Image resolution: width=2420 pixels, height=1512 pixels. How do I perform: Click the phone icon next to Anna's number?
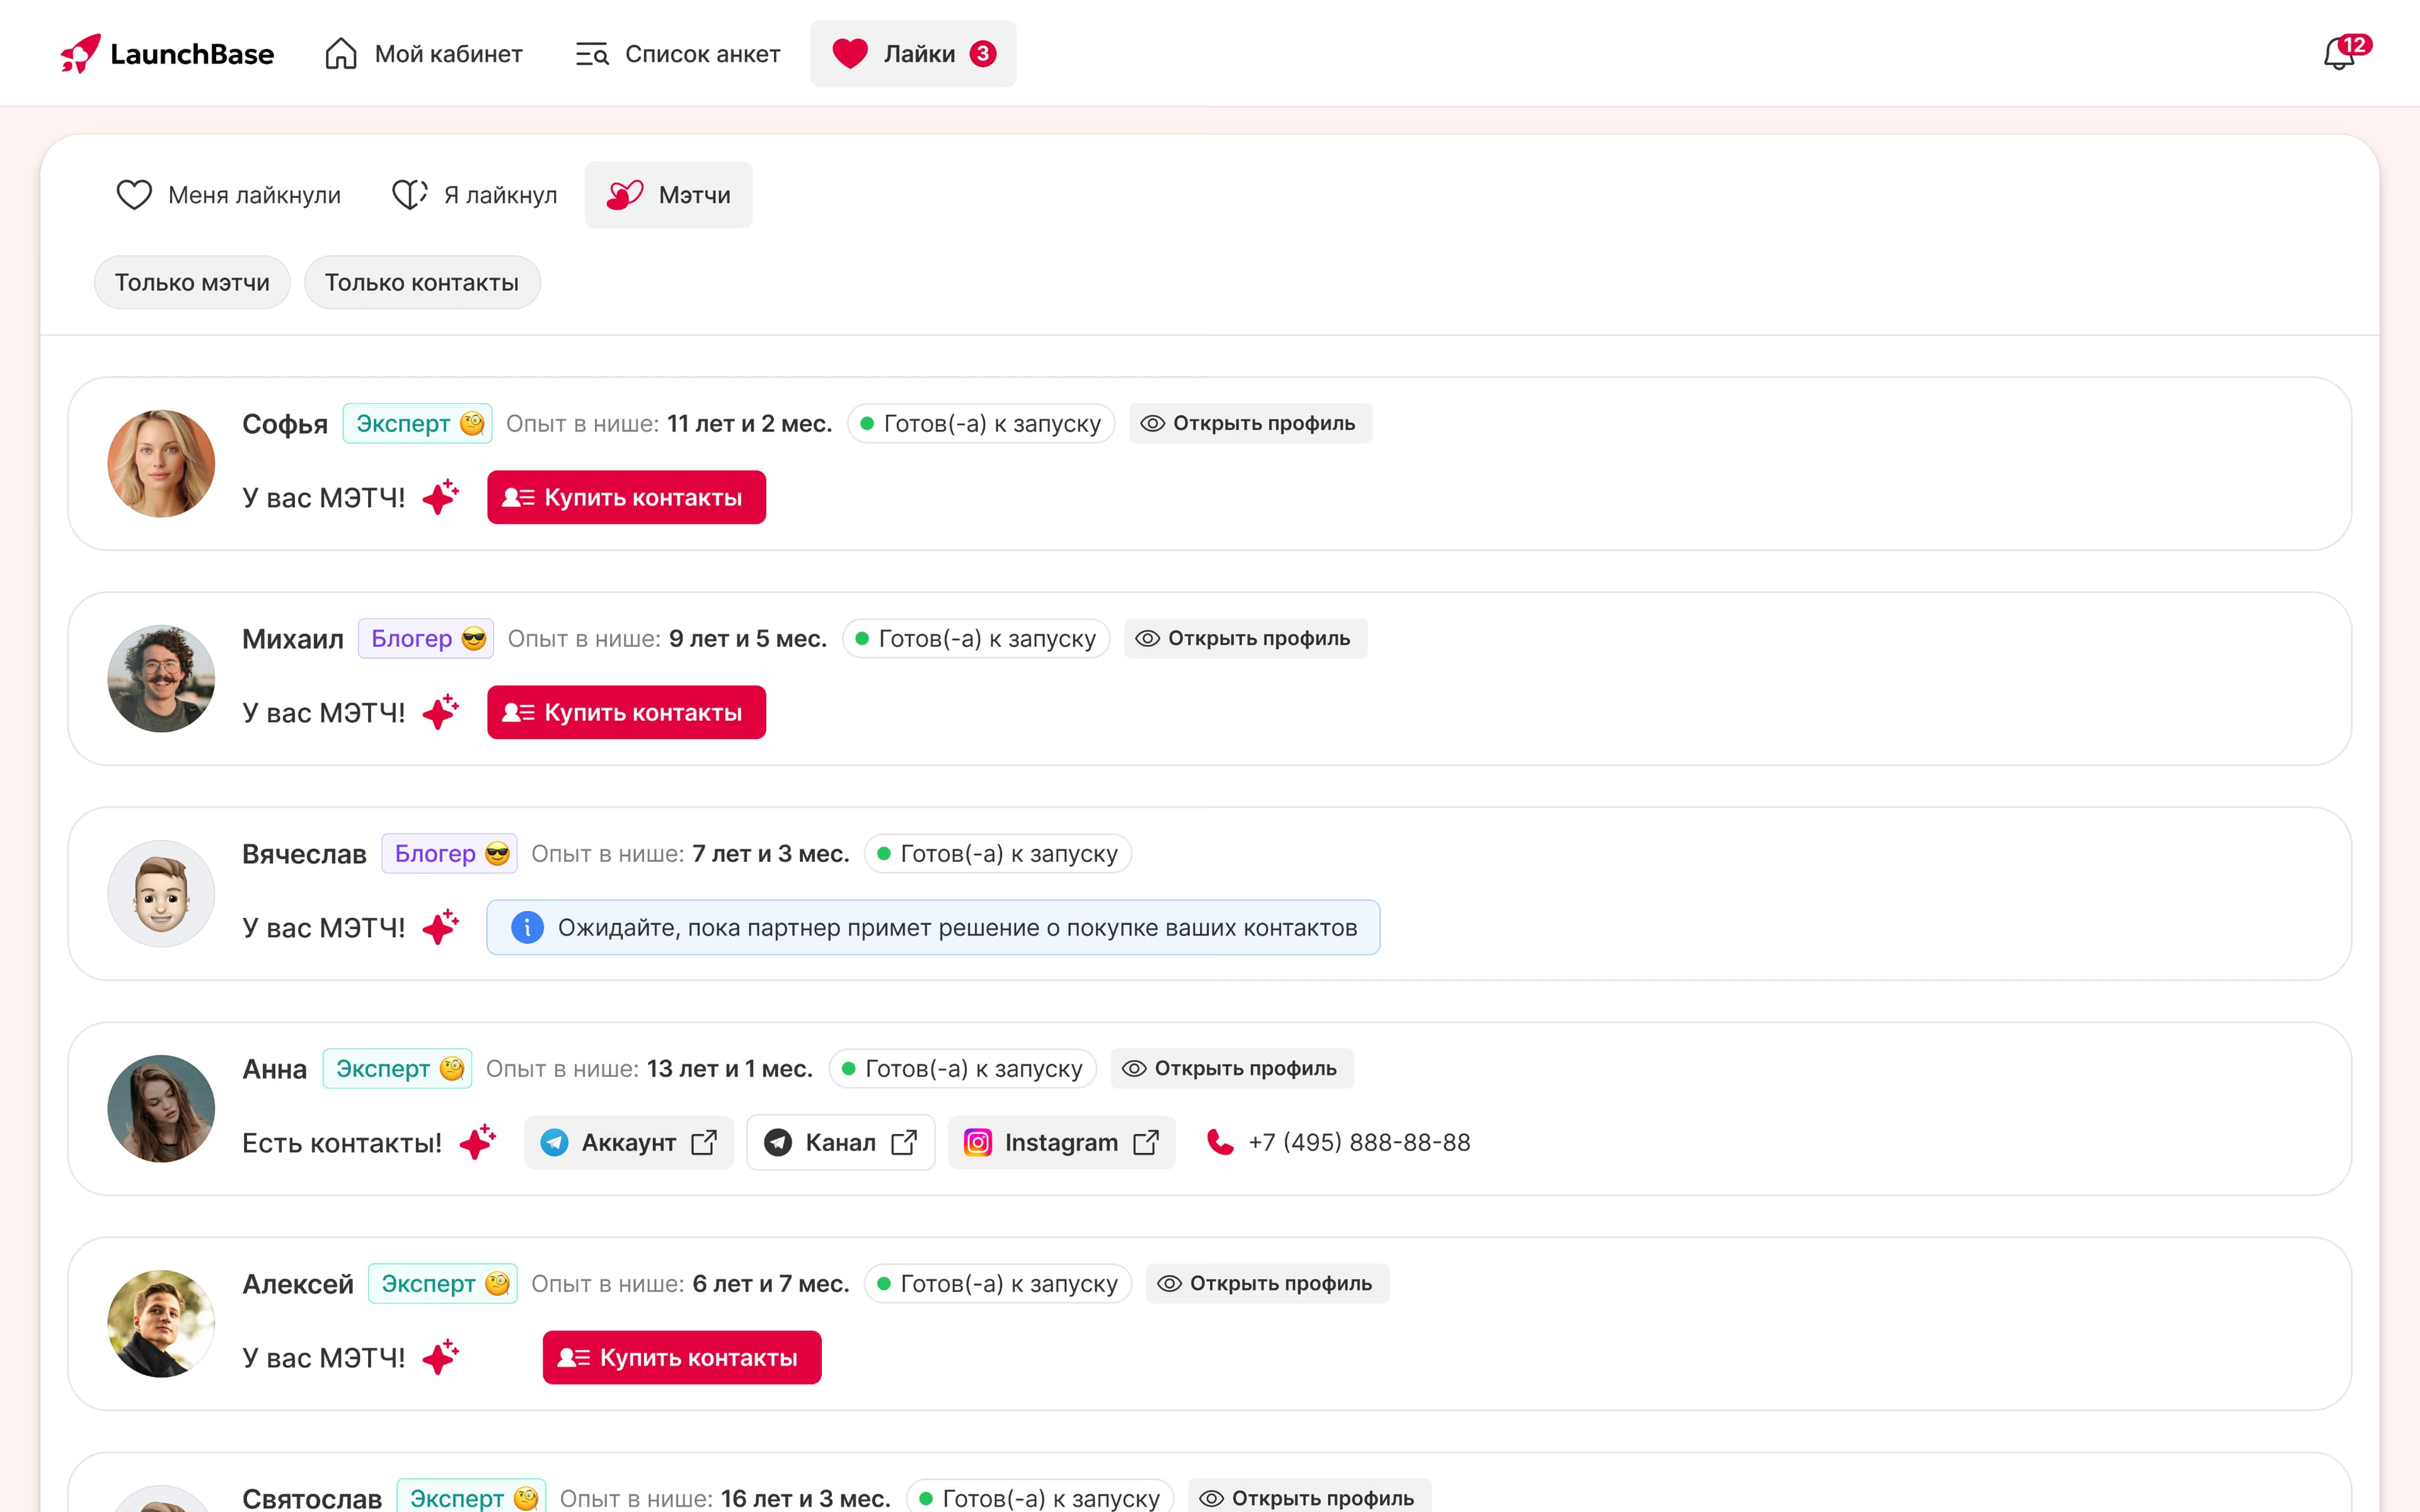pos(1220,1142)
